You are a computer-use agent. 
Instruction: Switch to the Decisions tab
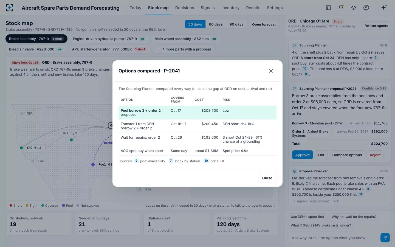[x=185, y=8]
